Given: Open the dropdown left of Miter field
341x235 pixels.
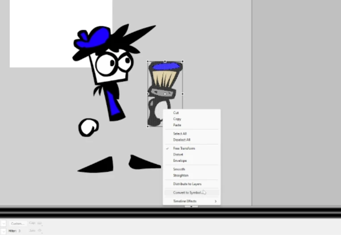Looking at the screenshot, I should [x=3, y=231].
